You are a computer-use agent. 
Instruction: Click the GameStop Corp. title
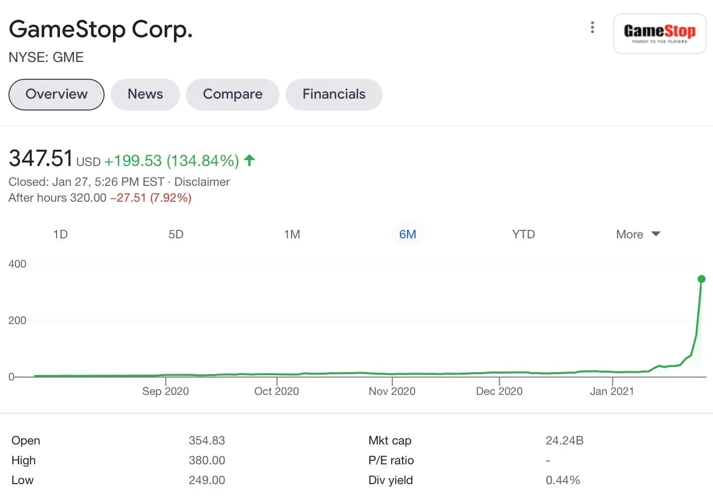101,29
